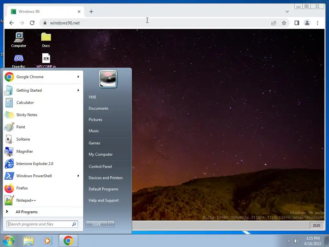Open Paint from the Start menu
Screen dimensions: 329x247
pyautogui.click(x=43, y=127)
